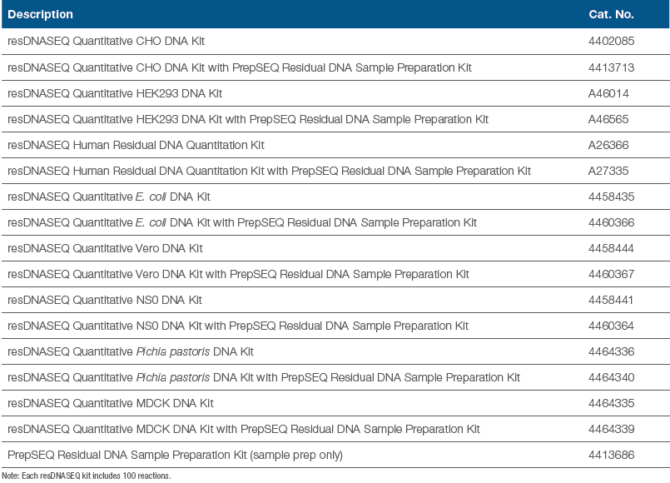Click the Cat. No. column header
The image size is (670, 483).
click(611, 14)
